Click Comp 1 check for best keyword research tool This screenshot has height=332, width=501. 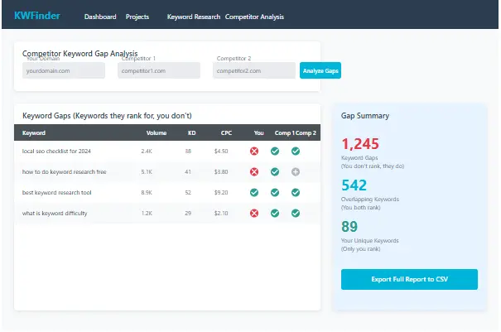275,193
